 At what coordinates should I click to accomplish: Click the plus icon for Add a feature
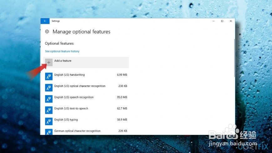(x=49, y=63)
